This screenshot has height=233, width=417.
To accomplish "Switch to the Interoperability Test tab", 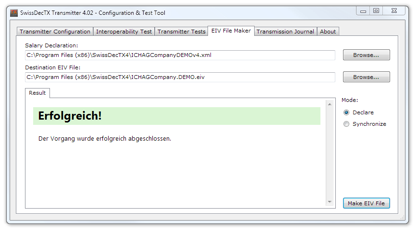I will 124,32.
